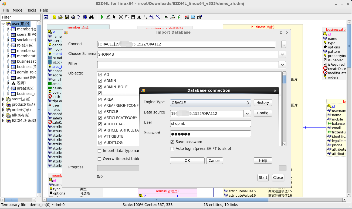Zoom in with the magnifier plus icon
The height and width of the screenshot is (209, 352).
point(152,17)
